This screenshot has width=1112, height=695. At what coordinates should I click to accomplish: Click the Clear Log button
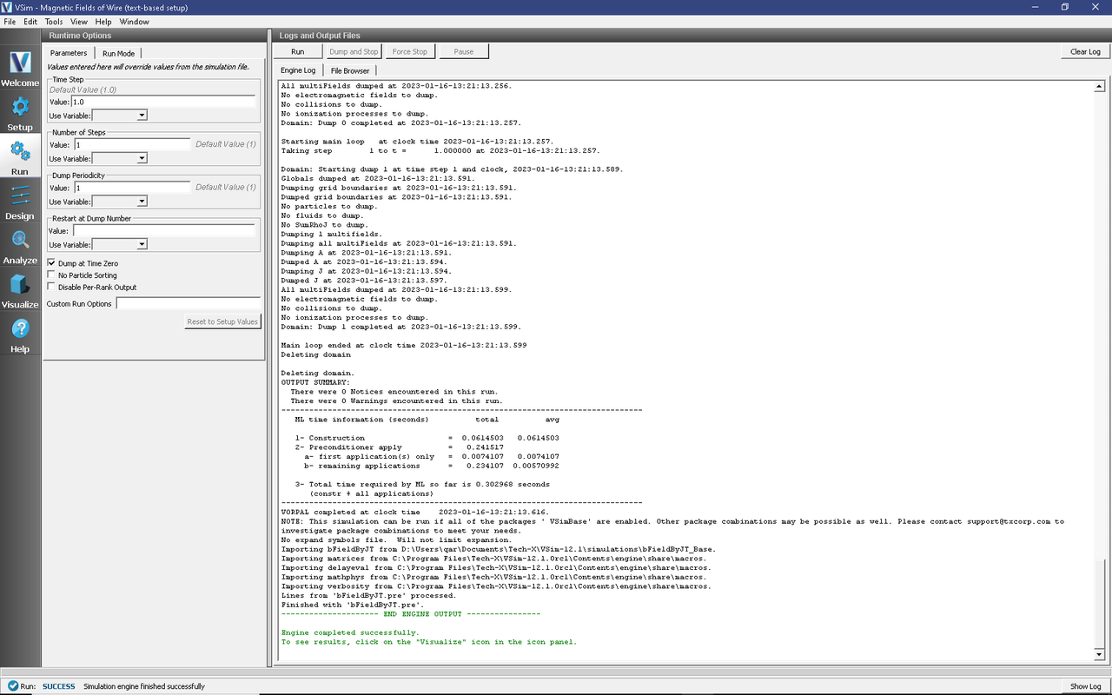[1085, 51]
